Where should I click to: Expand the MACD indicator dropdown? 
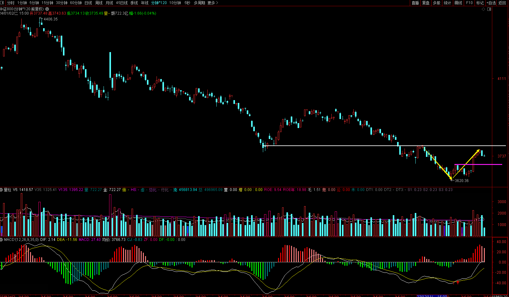[2, 240]
